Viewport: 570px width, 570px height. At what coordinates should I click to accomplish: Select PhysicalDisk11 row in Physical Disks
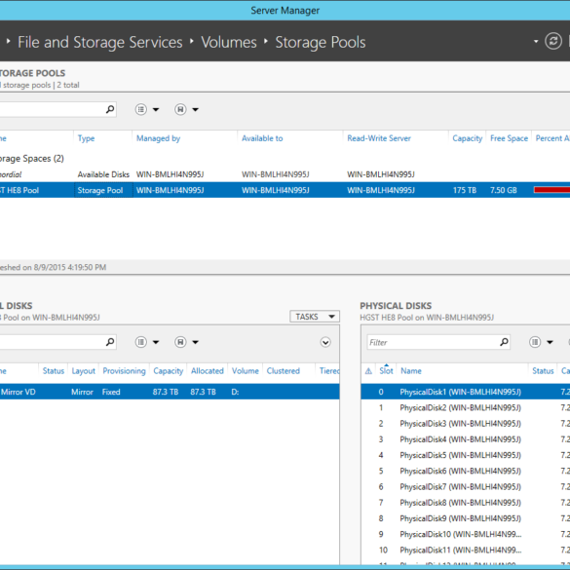point(466,550)
